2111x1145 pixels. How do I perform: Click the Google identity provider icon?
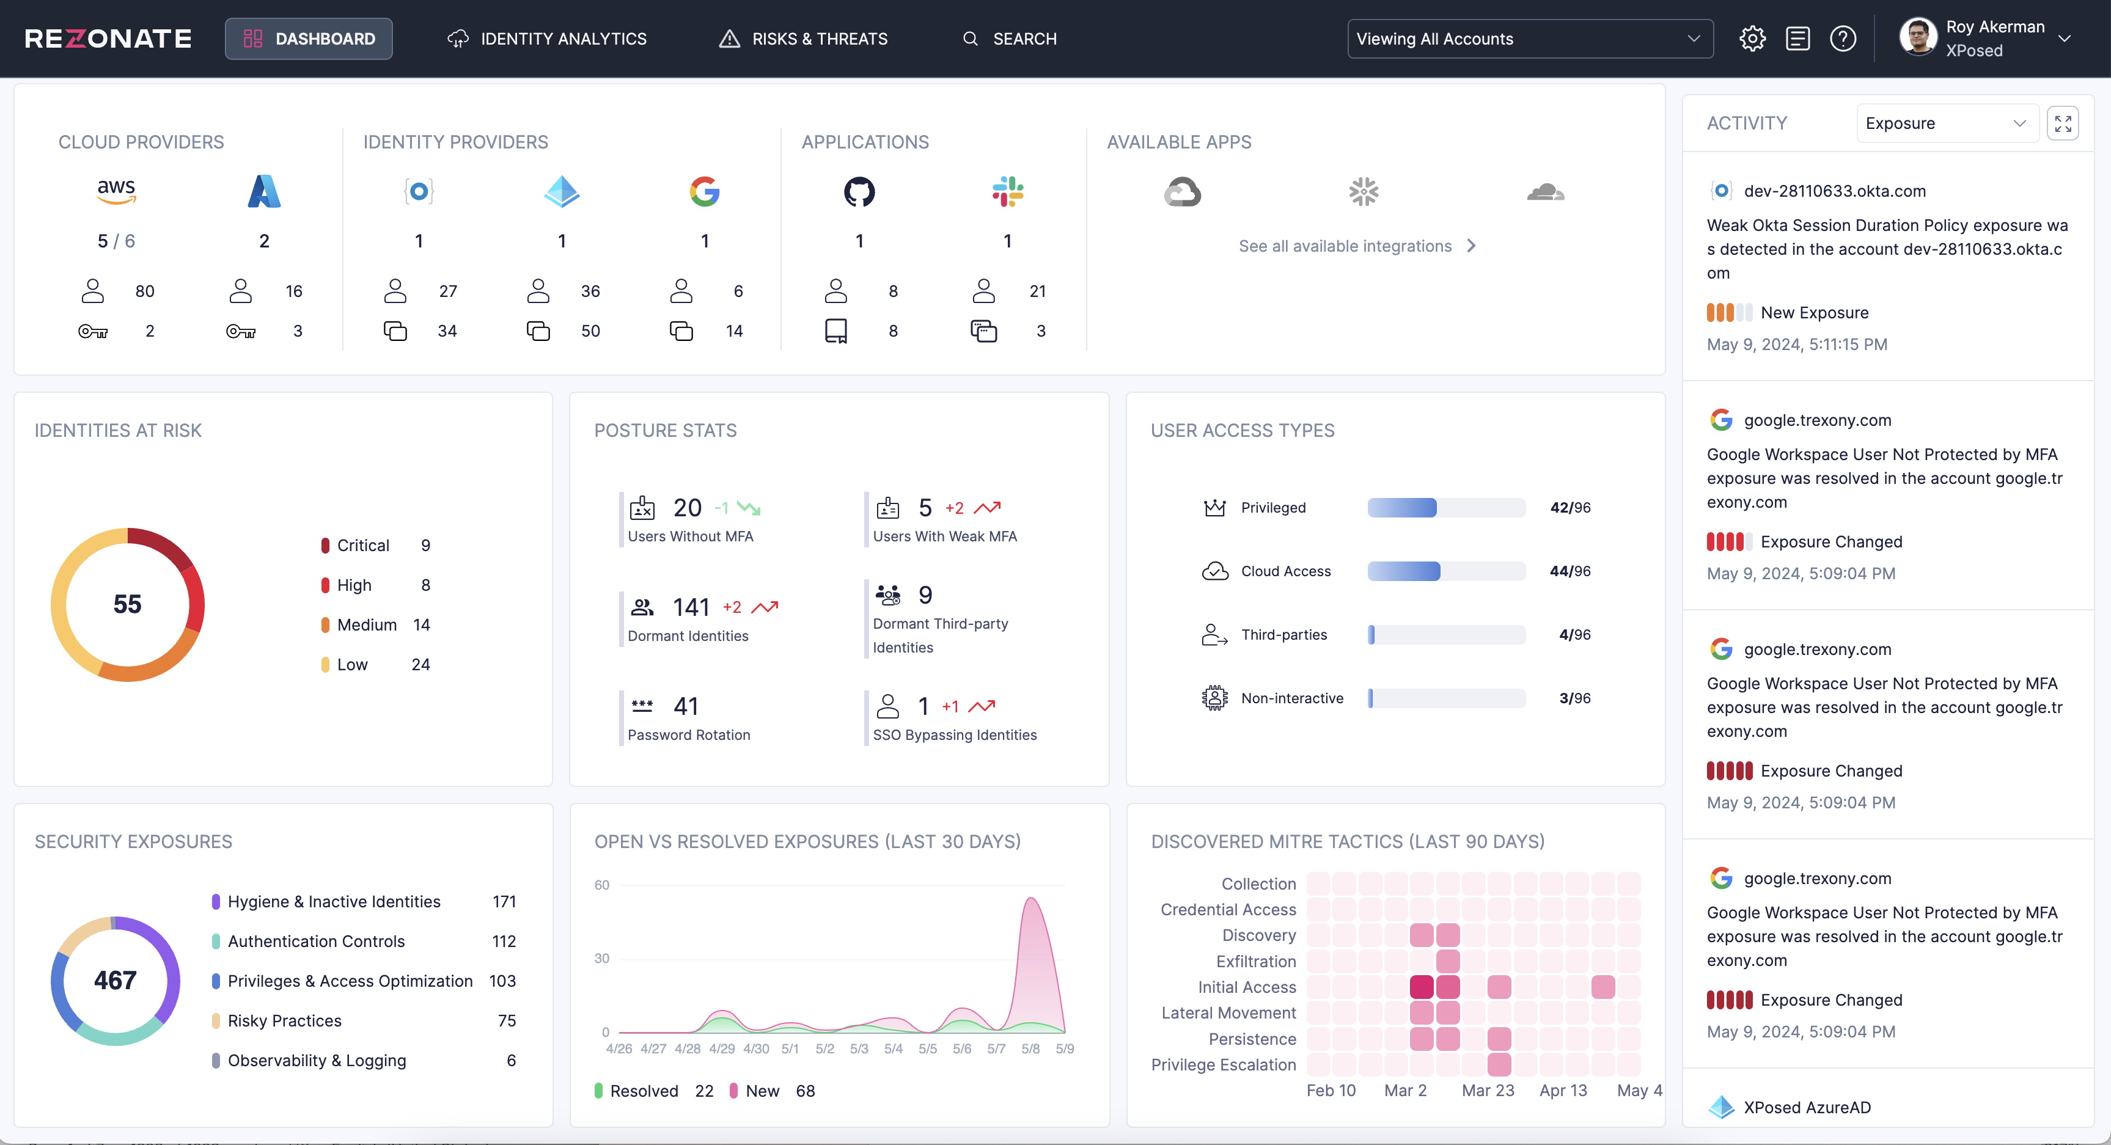click(x=704, y=192)
